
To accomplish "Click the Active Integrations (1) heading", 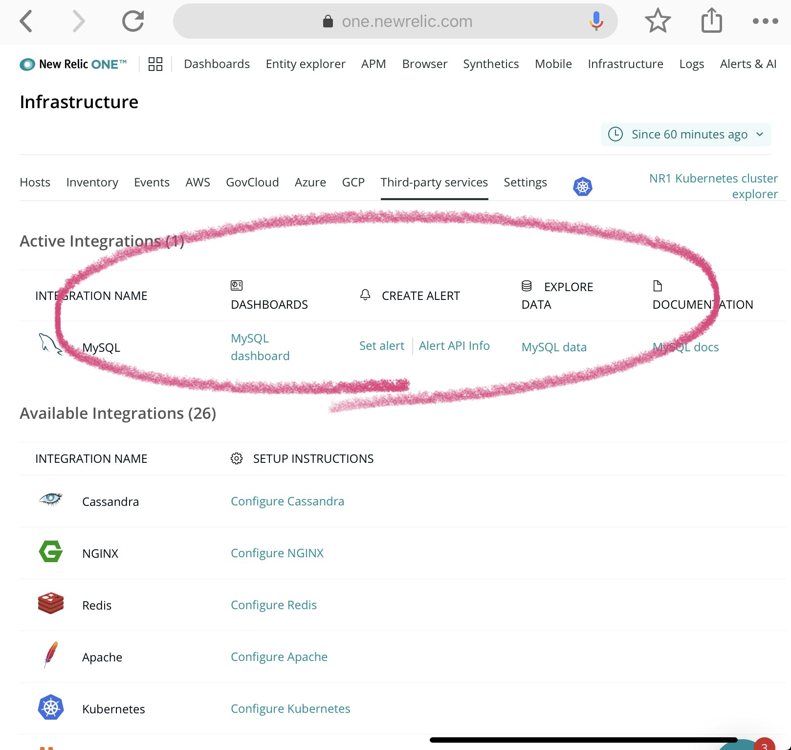I will pos(102,241).
